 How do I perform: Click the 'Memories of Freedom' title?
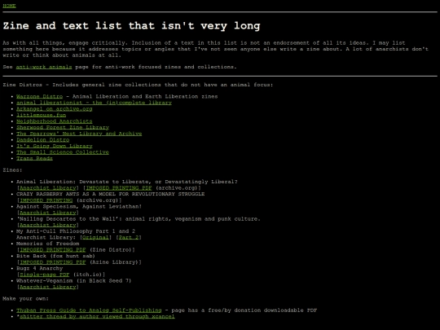[48, 244]
